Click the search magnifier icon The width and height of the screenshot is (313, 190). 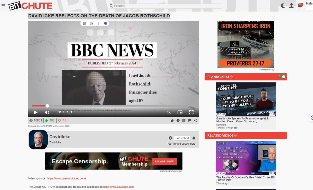[x=111, y=6]
